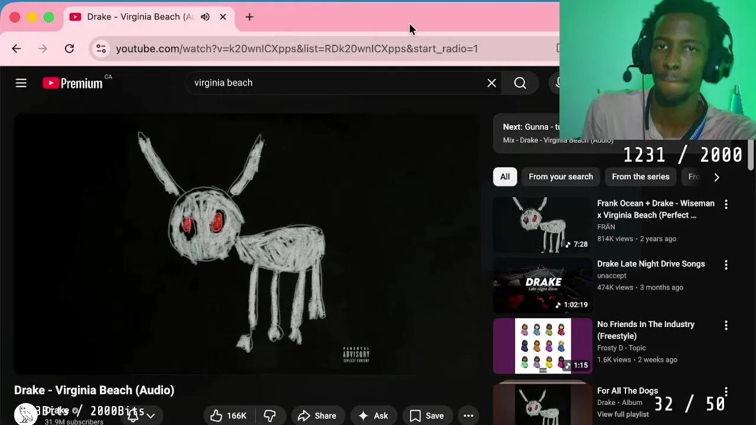Open No Friends In The Industry (Freestyle) title
Image resolution: width=756 pixels, height=425 pixels.
(x=646, y=330)
